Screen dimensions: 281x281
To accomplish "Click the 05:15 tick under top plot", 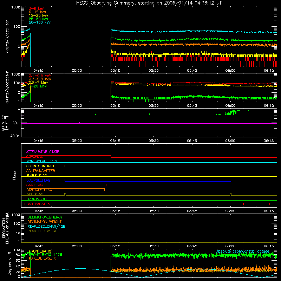I will (x=115, y=71).
